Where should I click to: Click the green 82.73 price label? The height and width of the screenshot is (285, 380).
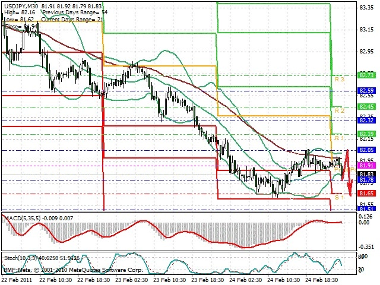click(366, 75)
